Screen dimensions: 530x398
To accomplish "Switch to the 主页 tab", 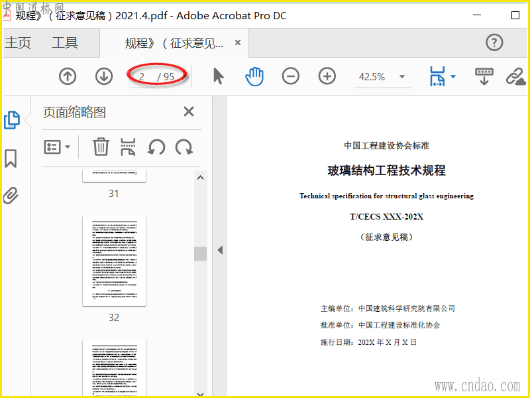I will [18, 42].
